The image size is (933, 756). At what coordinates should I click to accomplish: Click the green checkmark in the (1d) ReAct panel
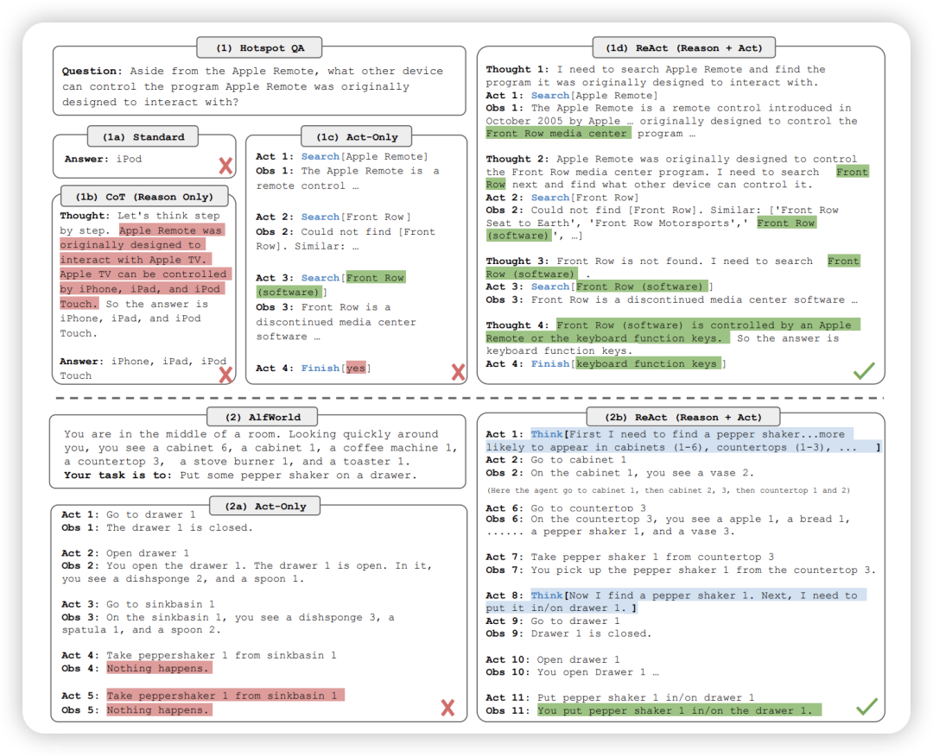point(864,370)
